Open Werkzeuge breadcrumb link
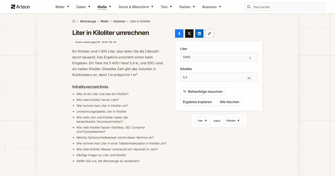Image resolution: width=335 pixels, height=176 pixels. (88, 21)
